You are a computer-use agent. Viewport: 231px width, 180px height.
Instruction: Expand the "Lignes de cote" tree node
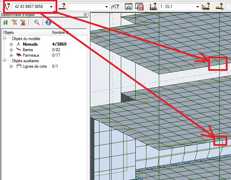tap(11, 66)
